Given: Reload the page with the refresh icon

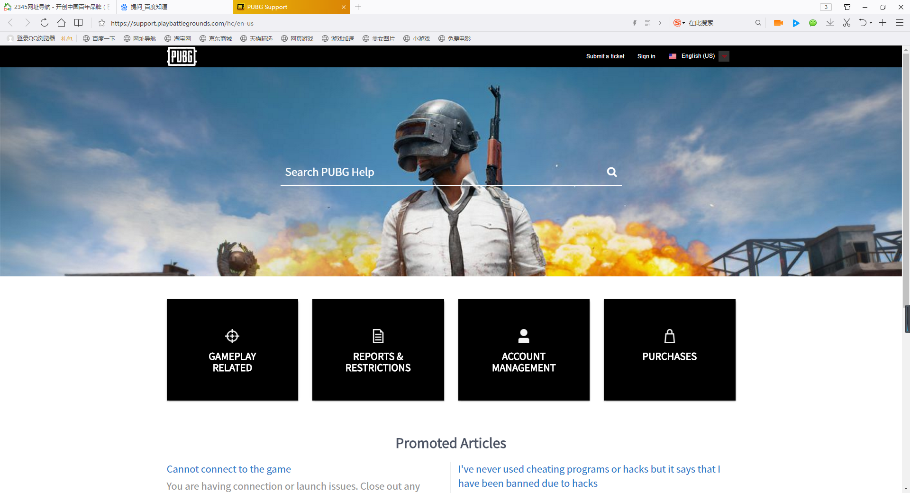Looking at the screenshot, I should 45,23.
